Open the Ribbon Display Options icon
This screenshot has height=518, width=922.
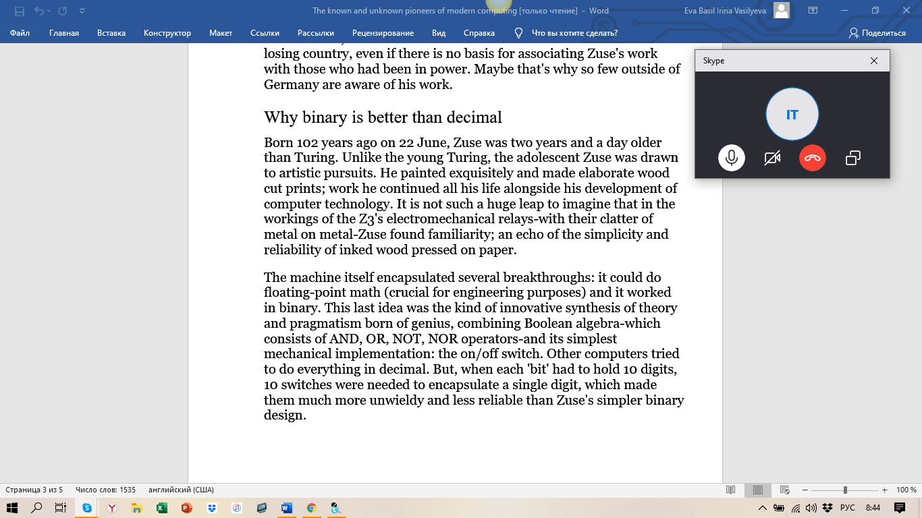[x=813, y=11]
